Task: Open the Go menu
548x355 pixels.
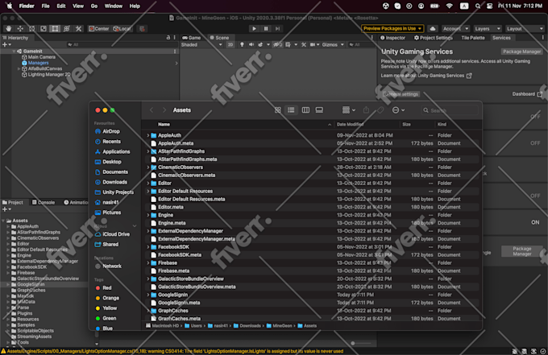Action: click(x=94, y=6)
